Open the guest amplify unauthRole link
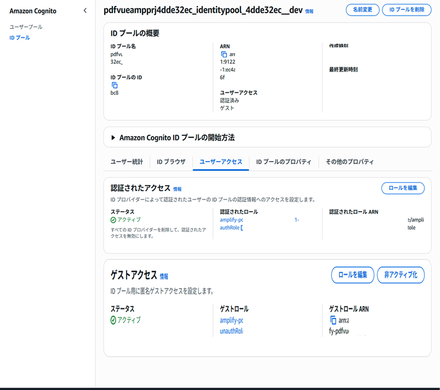The width and height of the screenshot is (440, 390). 232,326
